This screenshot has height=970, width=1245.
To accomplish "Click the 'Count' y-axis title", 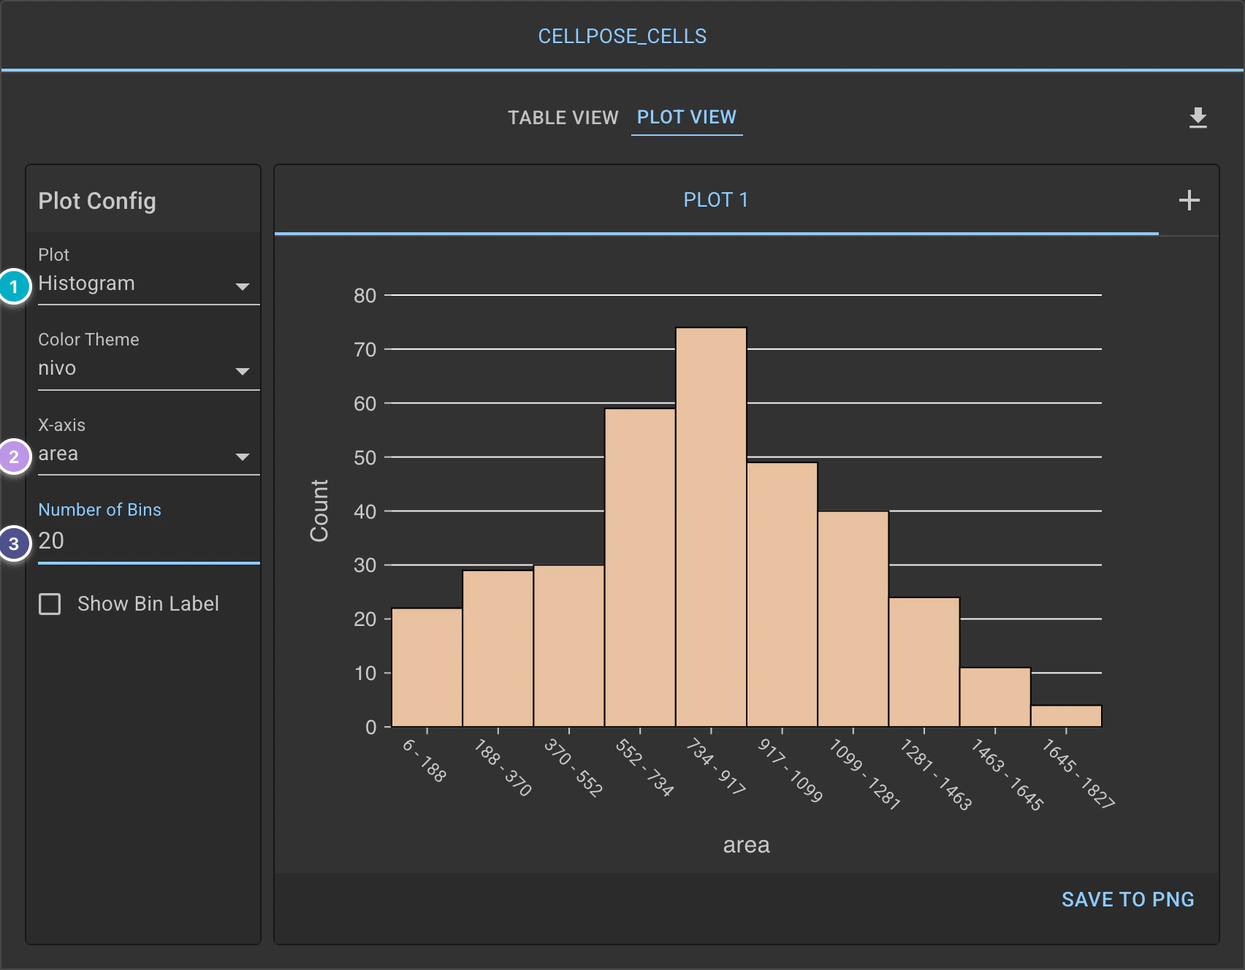I will [319, 511].
